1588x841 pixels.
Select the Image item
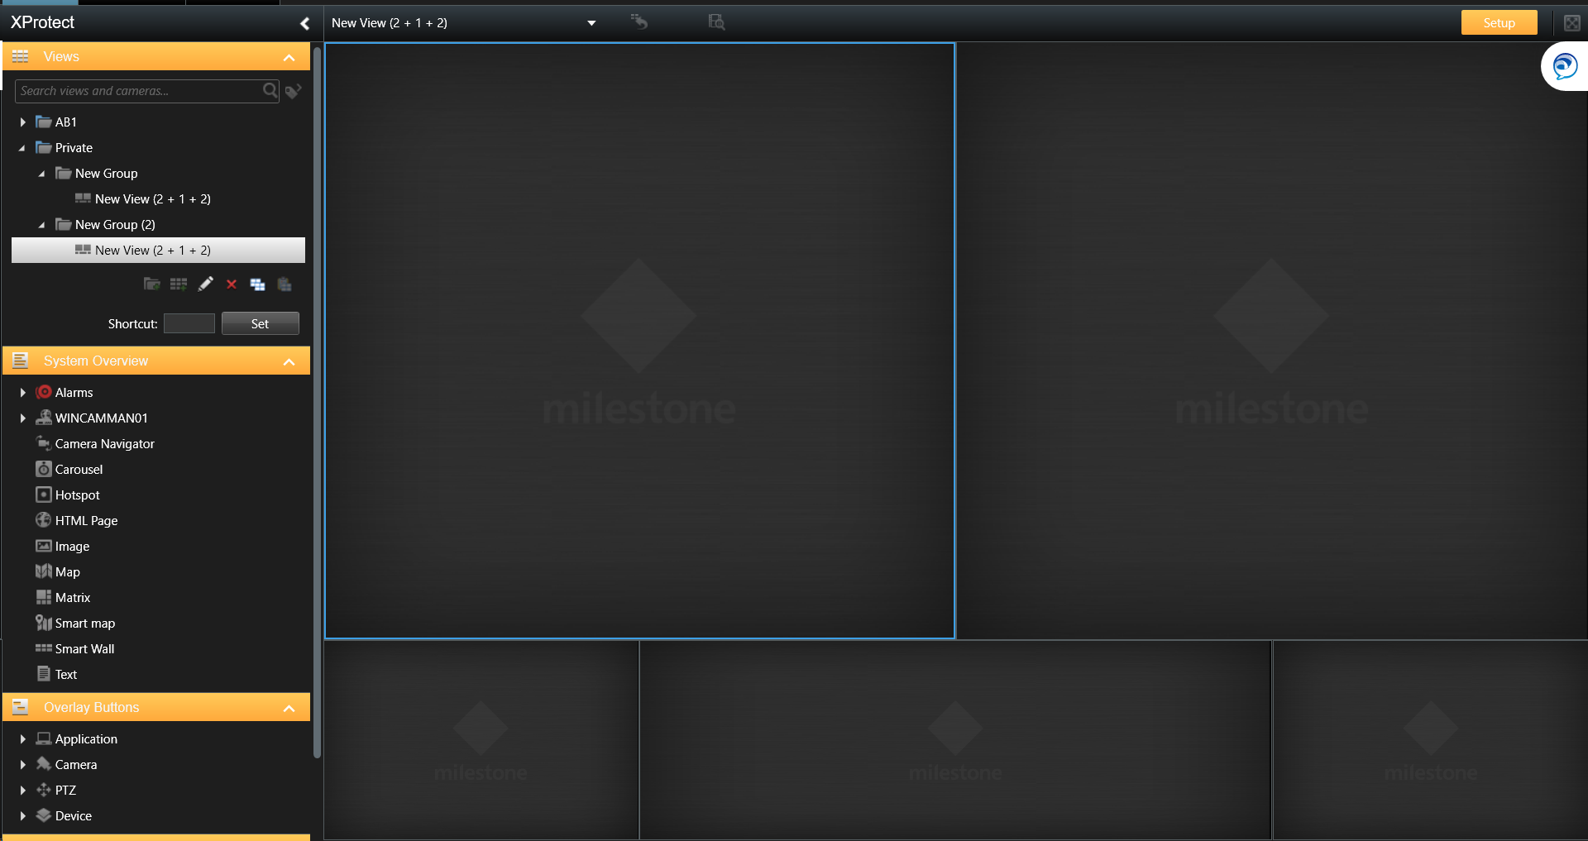point(72,546)
